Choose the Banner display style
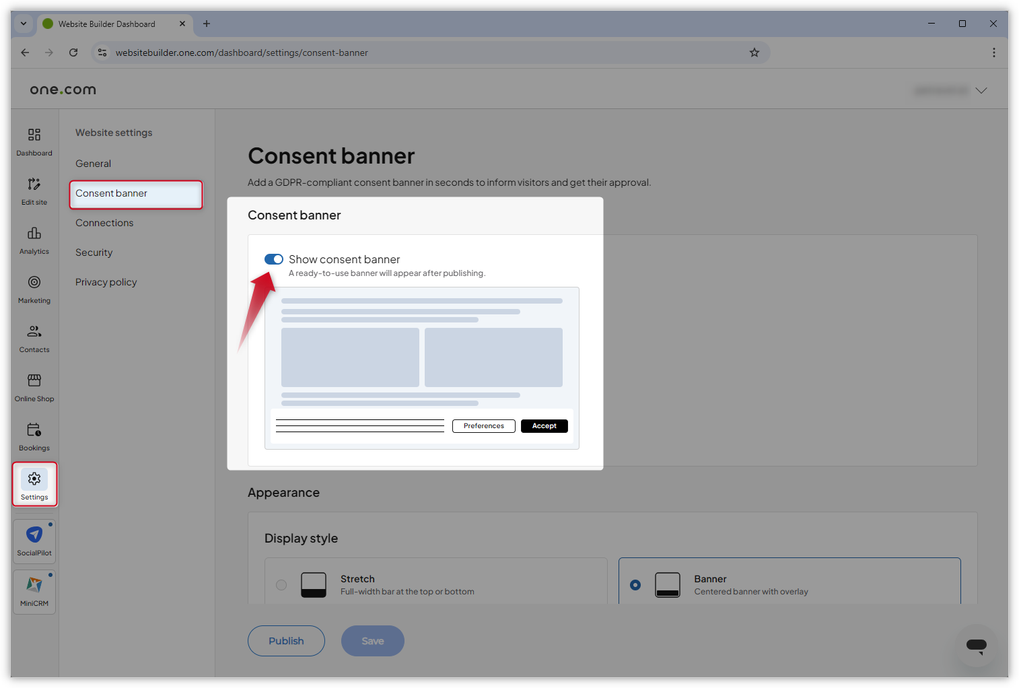This screenshot has width=1019, height=688. (635, 585)
